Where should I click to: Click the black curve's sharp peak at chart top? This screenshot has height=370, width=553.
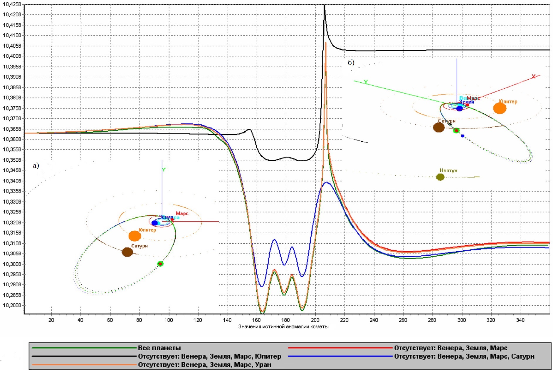(x=324, y=6)
